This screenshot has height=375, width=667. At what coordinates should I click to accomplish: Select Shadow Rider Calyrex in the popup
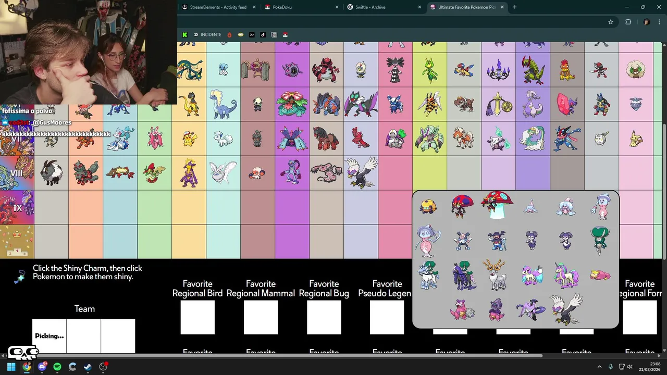click(x=463, y=275)
